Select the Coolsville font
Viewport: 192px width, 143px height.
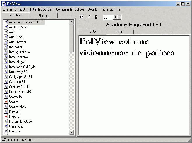point(15,97)
